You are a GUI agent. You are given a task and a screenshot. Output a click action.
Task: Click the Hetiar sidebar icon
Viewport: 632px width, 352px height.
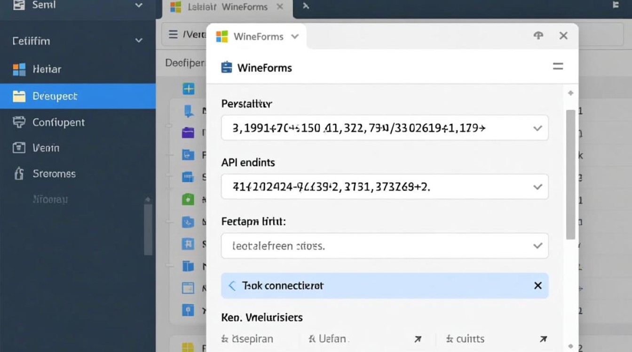pyautogui.click(x=19, y=69)
